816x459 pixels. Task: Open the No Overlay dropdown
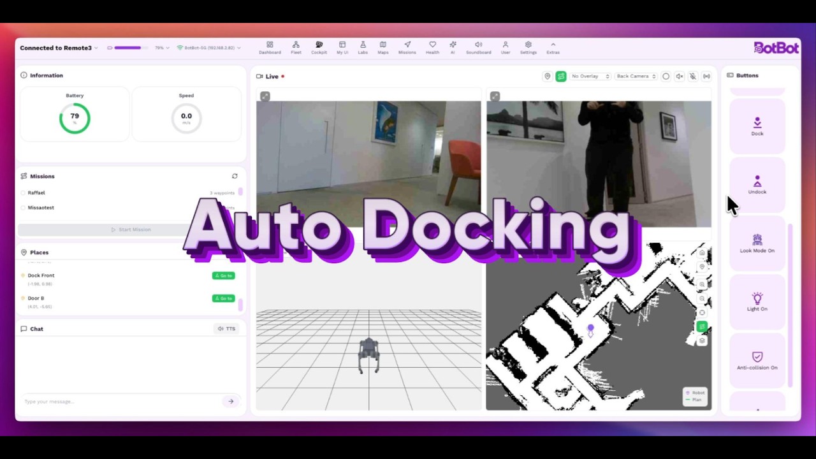pyautogui.click(x=590, y=76)
